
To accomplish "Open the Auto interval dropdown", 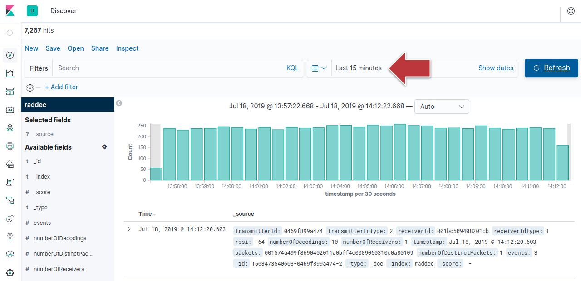I will (x=442, y=107).
